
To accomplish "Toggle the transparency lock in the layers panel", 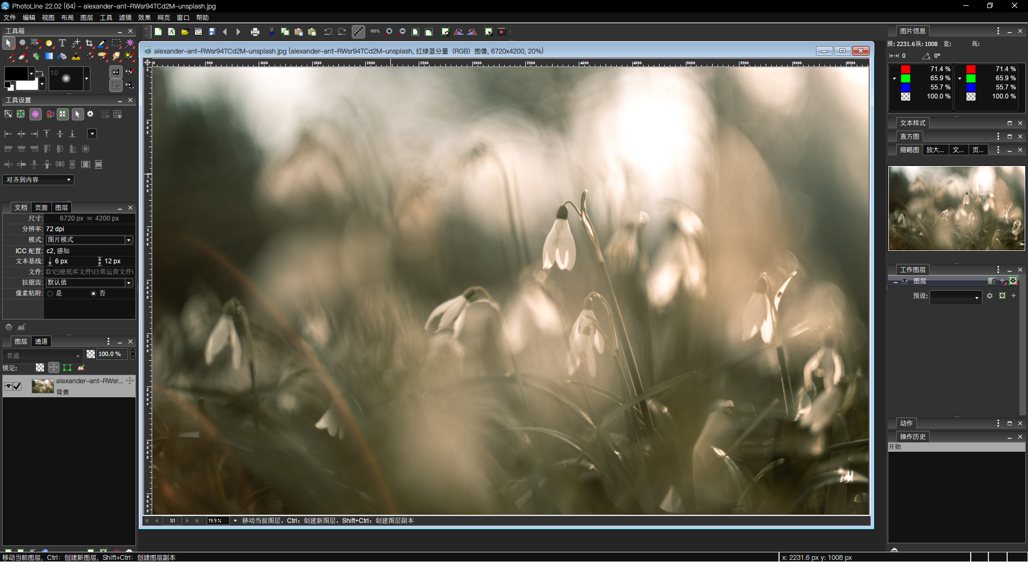I will [40, 368].
